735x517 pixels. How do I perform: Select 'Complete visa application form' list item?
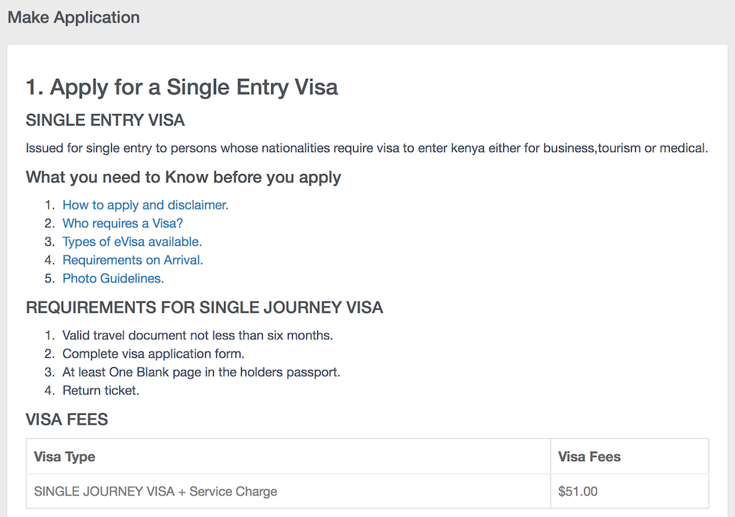[x=154, y=354]
